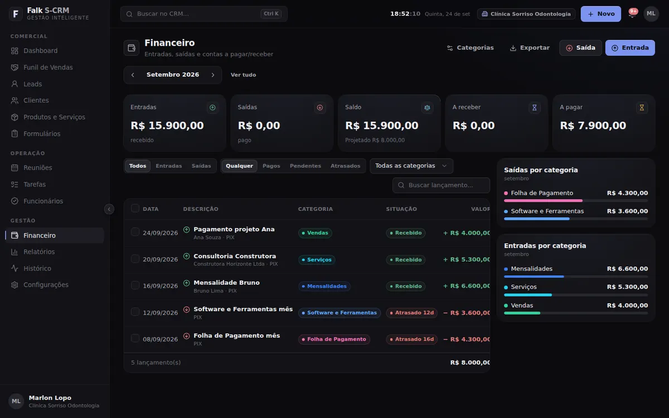Viewport: 669px width, 418px height.
Task: Click the Exportar button
Action: 530,48
